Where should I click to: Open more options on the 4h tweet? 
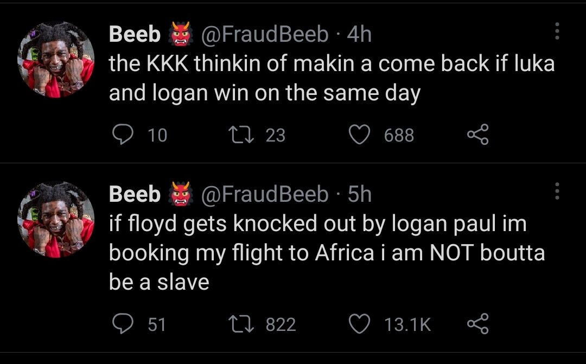(x=556, y=32)
